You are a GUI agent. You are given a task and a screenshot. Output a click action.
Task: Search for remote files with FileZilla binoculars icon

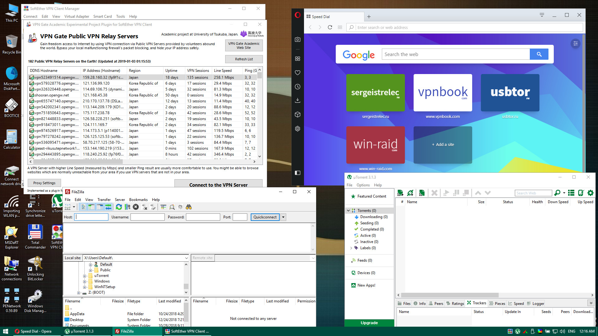coord(189,207)
